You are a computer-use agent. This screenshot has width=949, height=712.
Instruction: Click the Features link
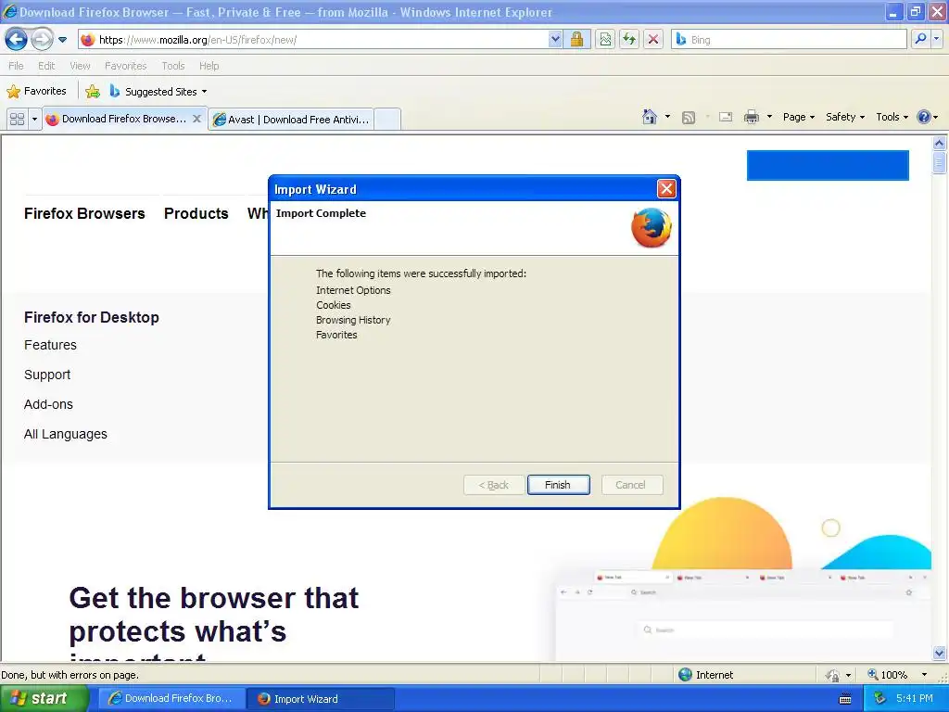coord(50,345)
